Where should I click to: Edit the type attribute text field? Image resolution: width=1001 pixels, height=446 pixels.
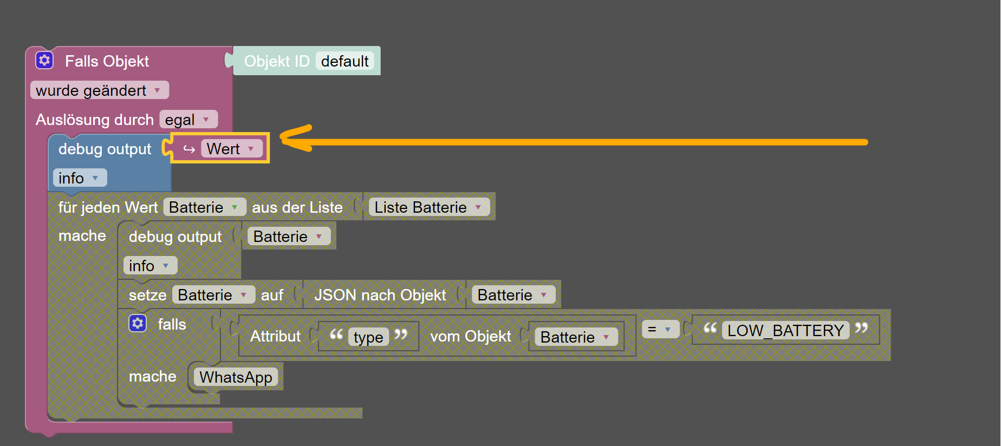(x=368, y=337)
